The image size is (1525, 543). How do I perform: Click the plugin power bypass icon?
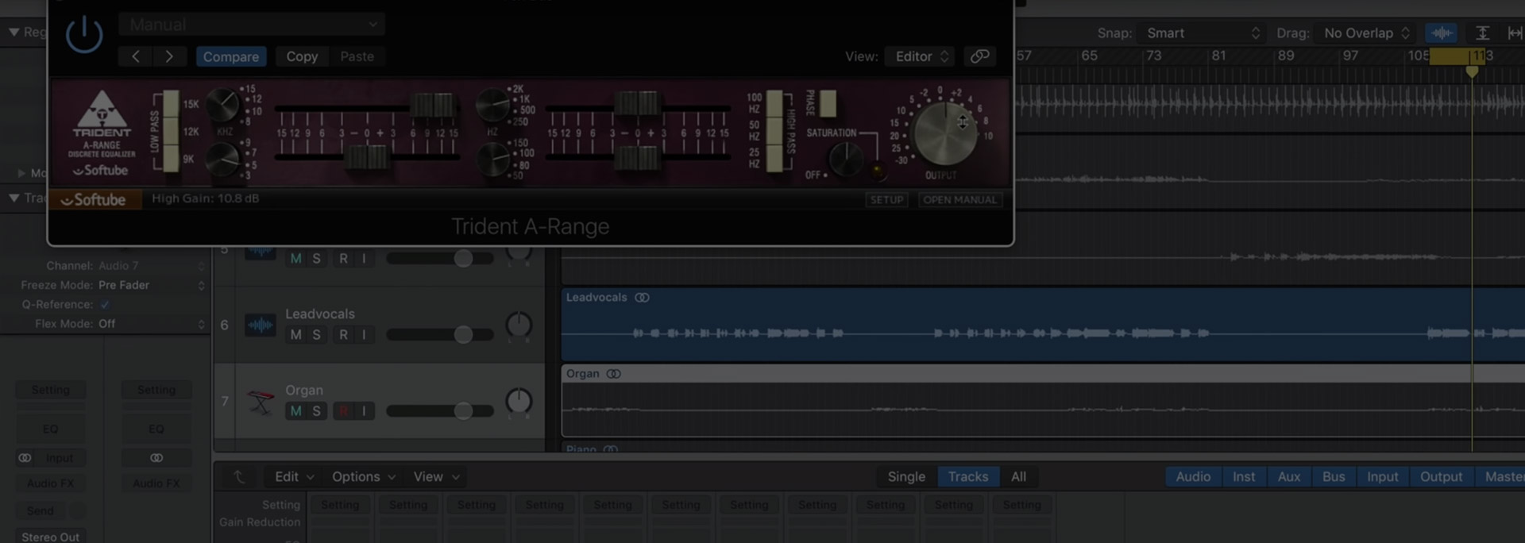(x=83, y=35)
